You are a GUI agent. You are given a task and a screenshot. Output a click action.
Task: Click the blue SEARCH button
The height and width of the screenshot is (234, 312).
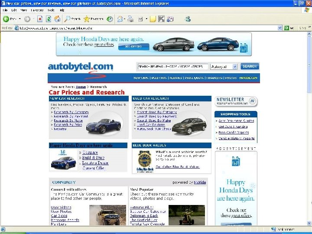click(250, 66)
